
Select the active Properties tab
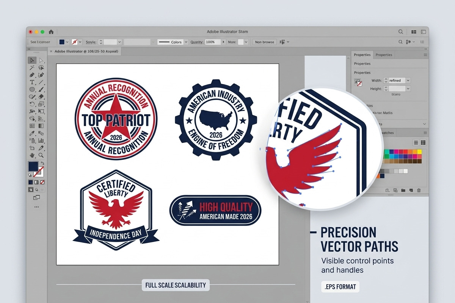[x=362, y=55]
